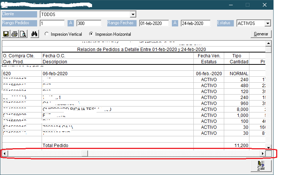Click the Fecha Ven. value 06-feb.-2020
This screenshot has height=175, width=304.
click(209, 74)
